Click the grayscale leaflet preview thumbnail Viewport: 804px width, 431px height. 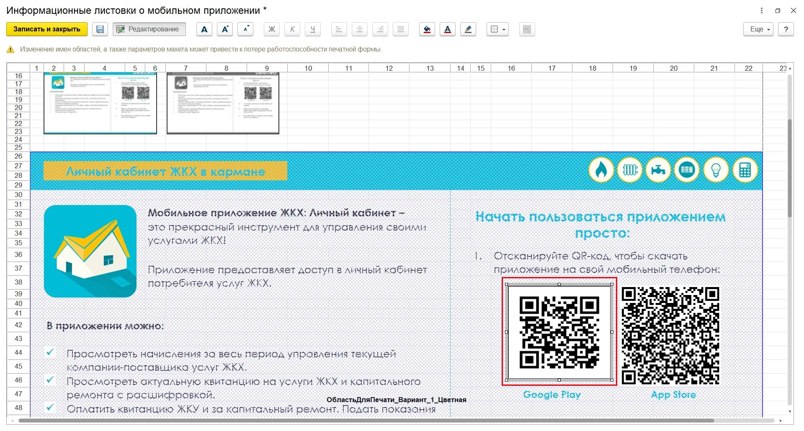[x=223, y=103]
